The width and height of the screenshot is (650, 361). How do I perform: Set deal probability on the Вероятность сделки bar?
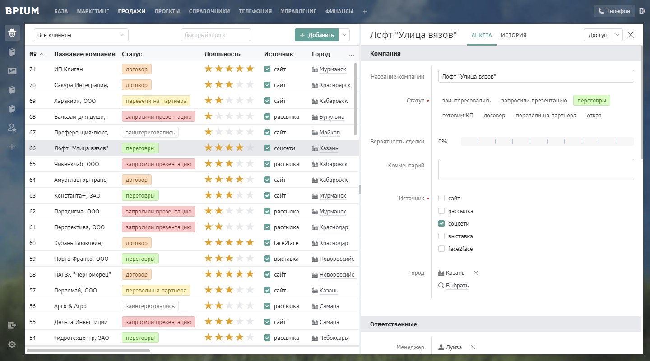pyautogui.click(x=547, y=142)
